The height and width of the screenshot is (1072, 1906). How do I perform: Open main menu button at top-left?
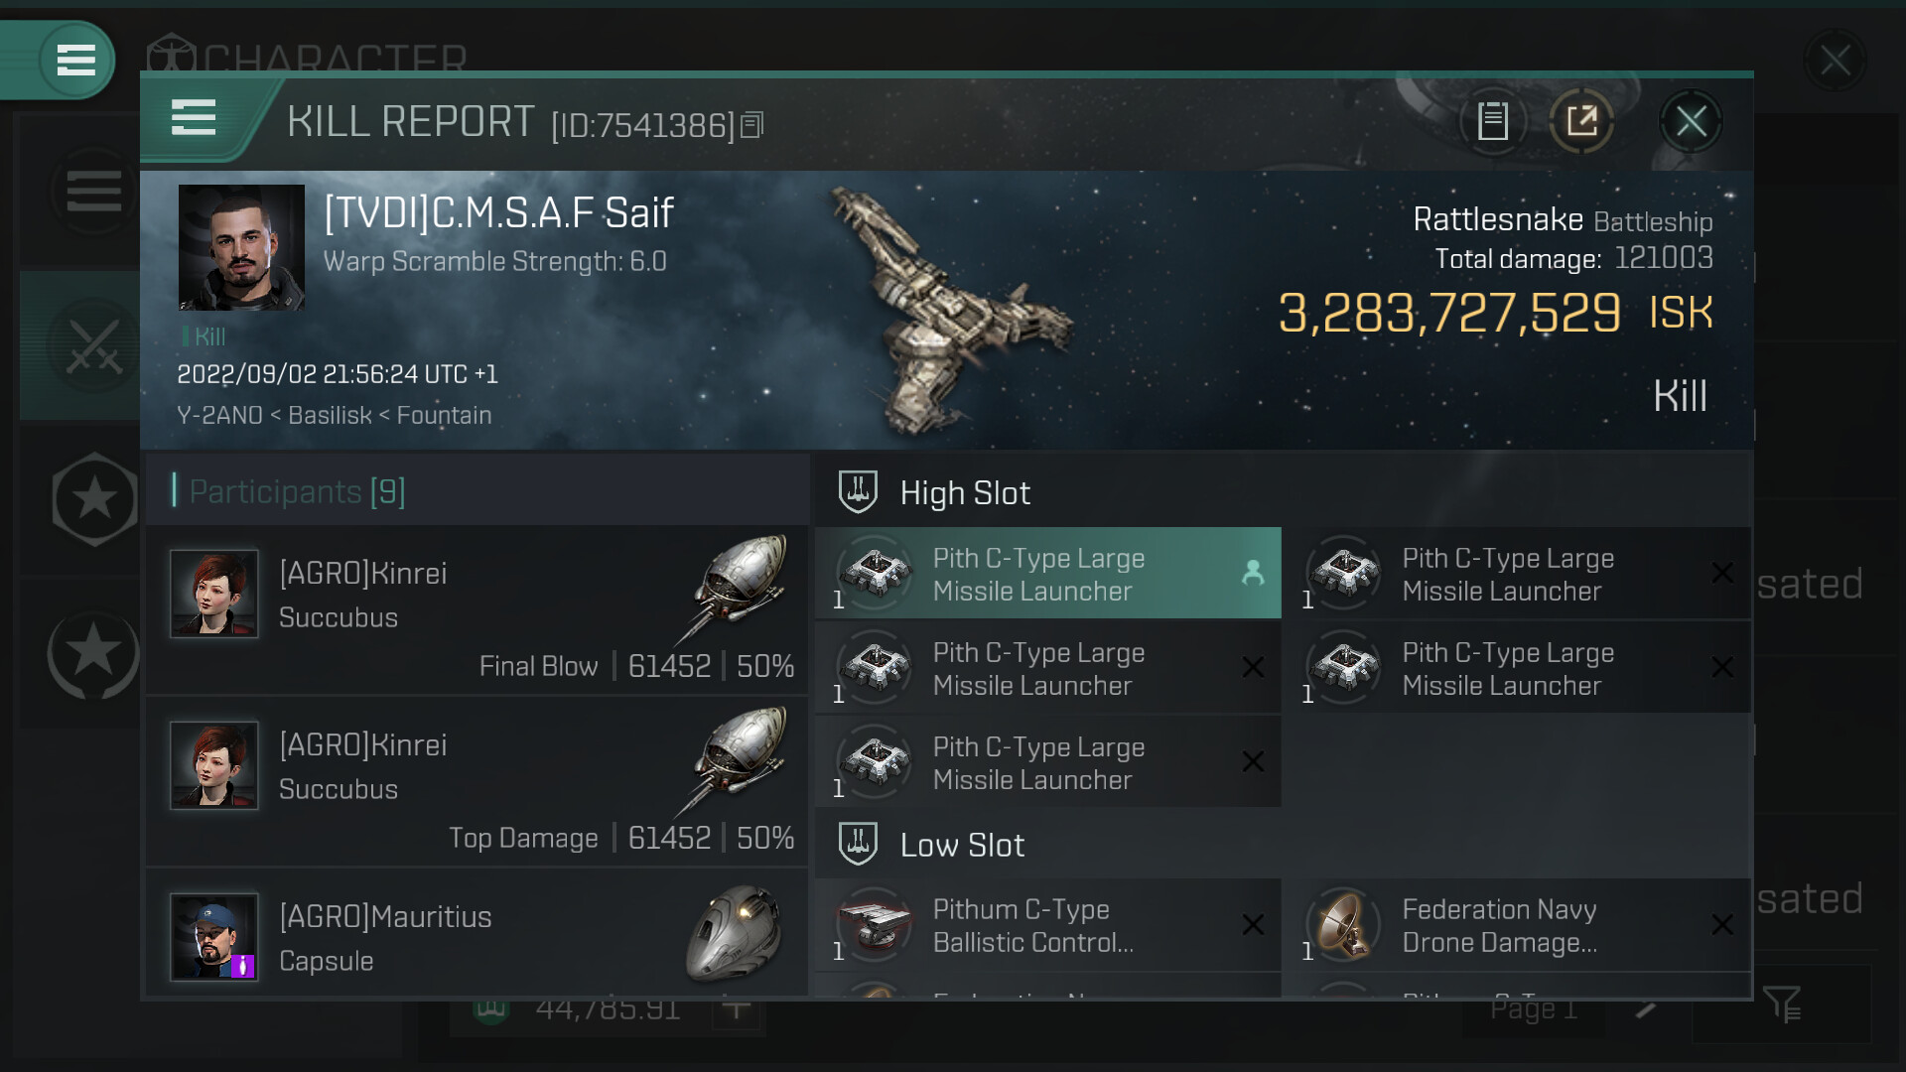(x=75, y=61)
